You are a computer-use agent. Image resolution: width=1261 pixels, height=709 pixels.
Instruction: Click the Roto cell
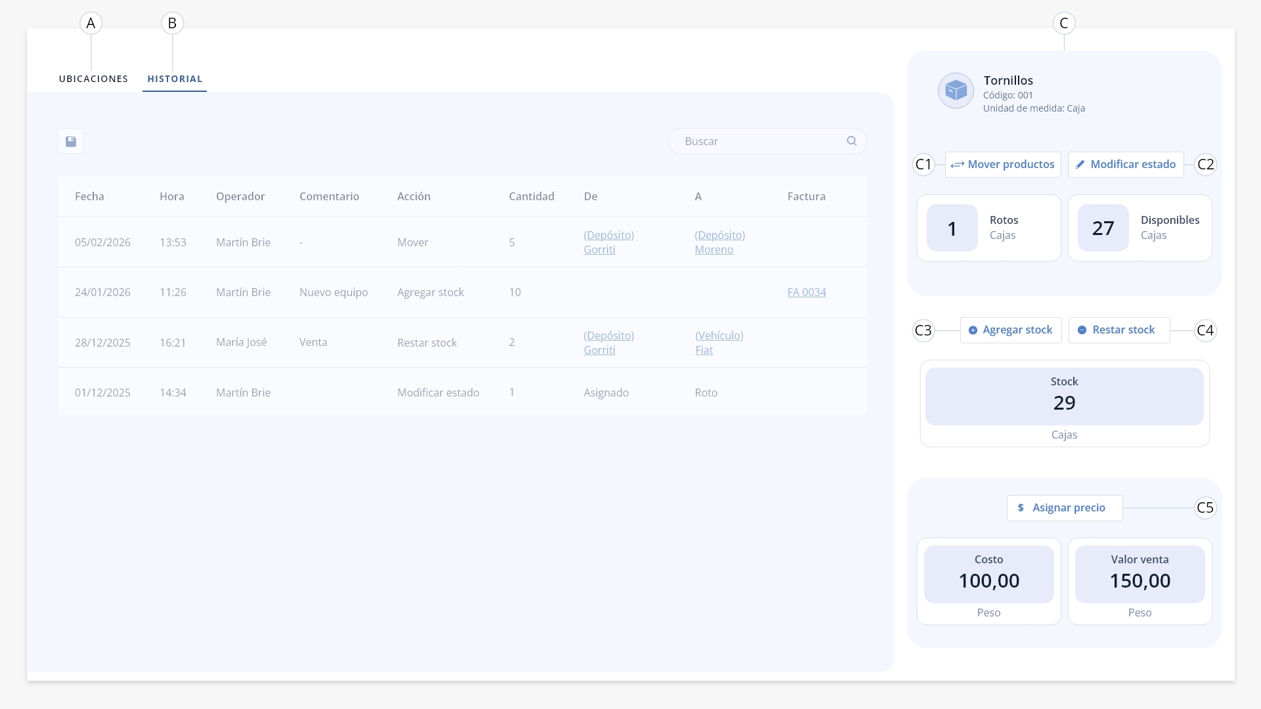point(706,393)
